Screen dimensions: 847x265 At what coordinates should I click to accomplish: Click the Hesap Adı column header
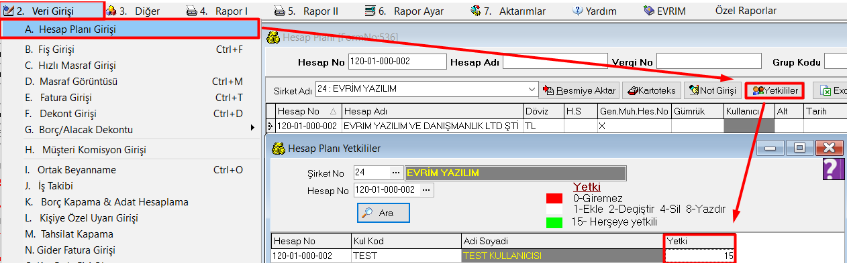432,111
